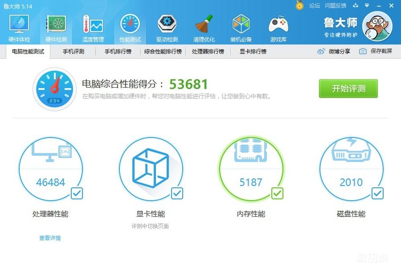
Task: Click the 鲁大师 mascot avatar
Action: pos(377,26)
